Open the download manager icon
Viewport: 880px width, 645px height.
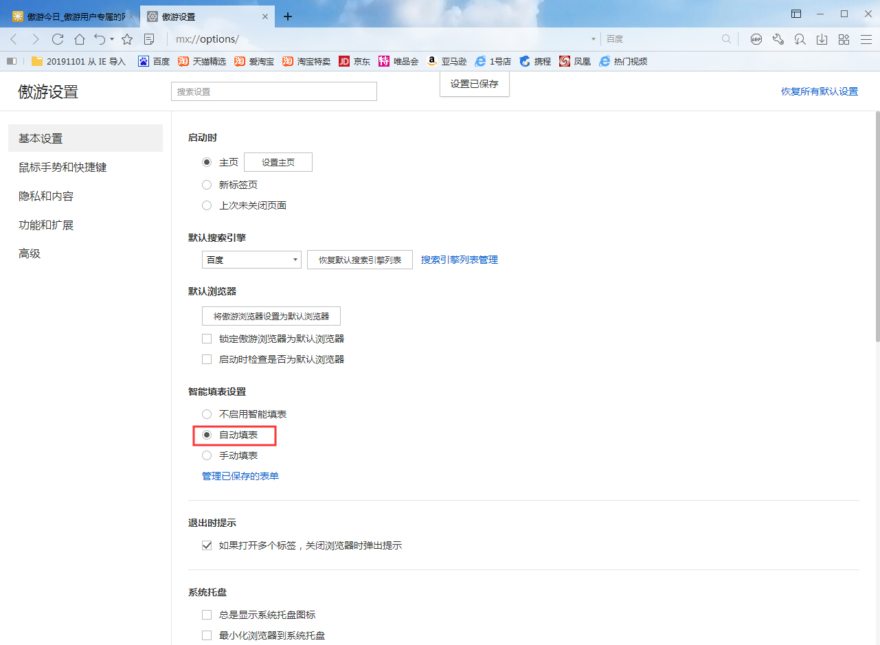[822, 39]
